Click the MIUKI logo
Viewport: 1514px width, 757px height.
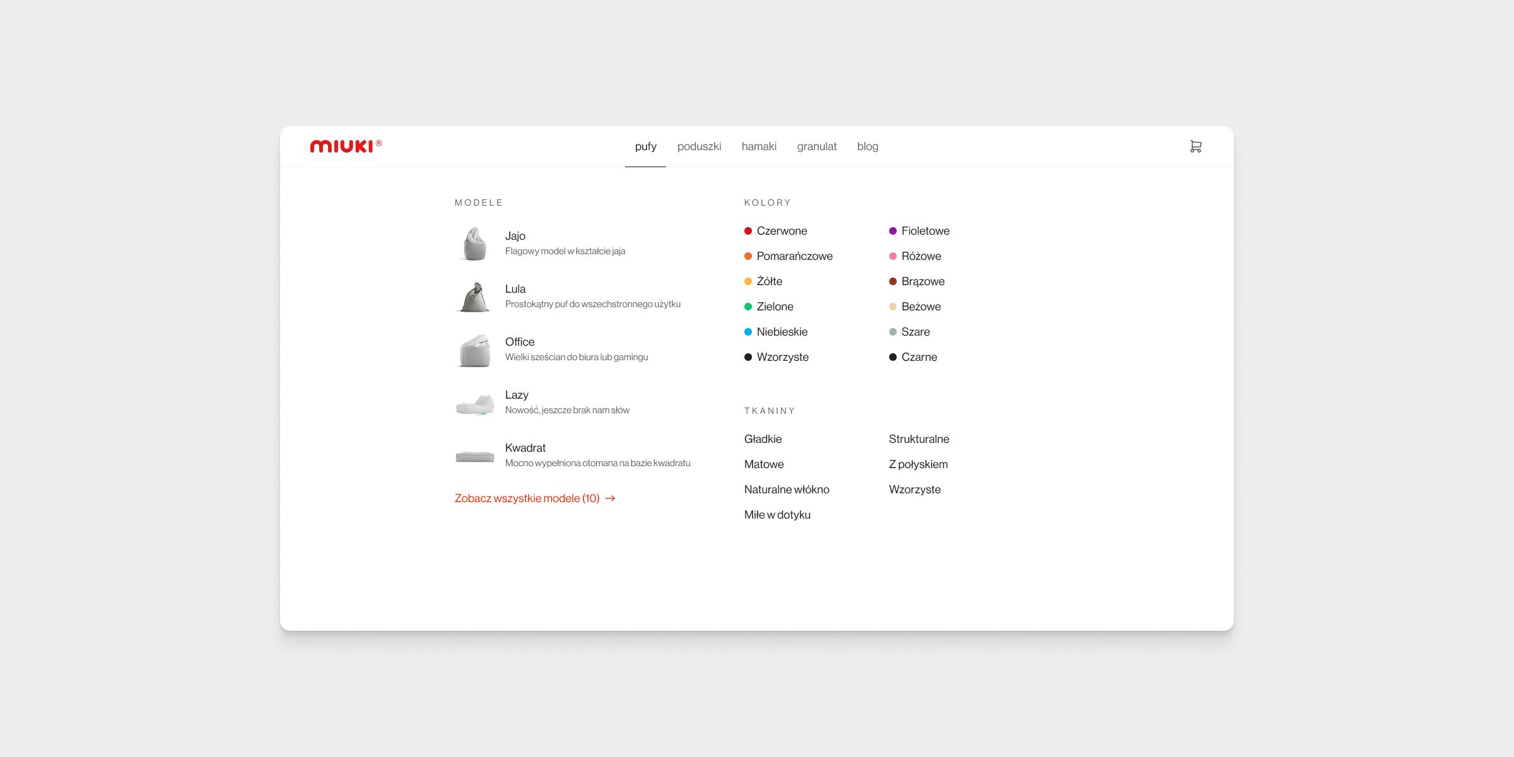tap(346, 146)
